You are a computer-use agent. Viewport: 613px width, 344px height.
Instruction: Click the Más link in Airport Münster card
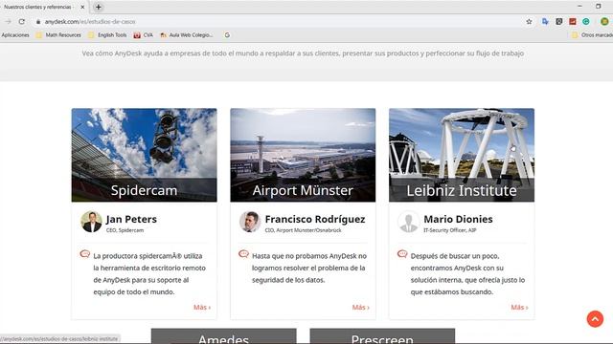click(x=361, y=308)
